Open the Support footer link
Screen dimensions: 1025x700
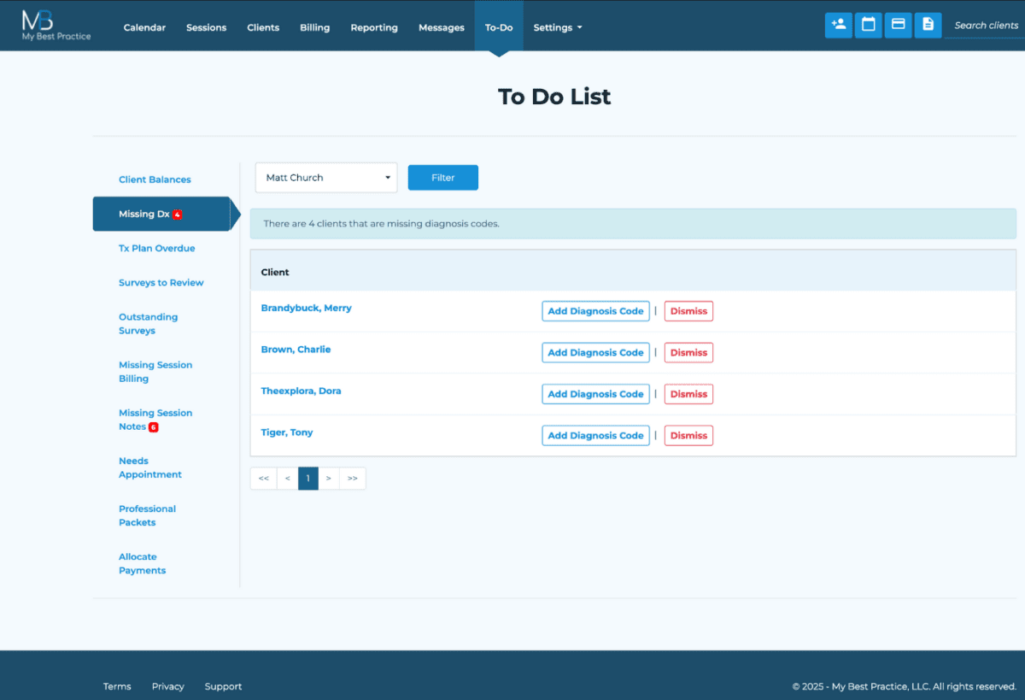(x=223, y=685)
